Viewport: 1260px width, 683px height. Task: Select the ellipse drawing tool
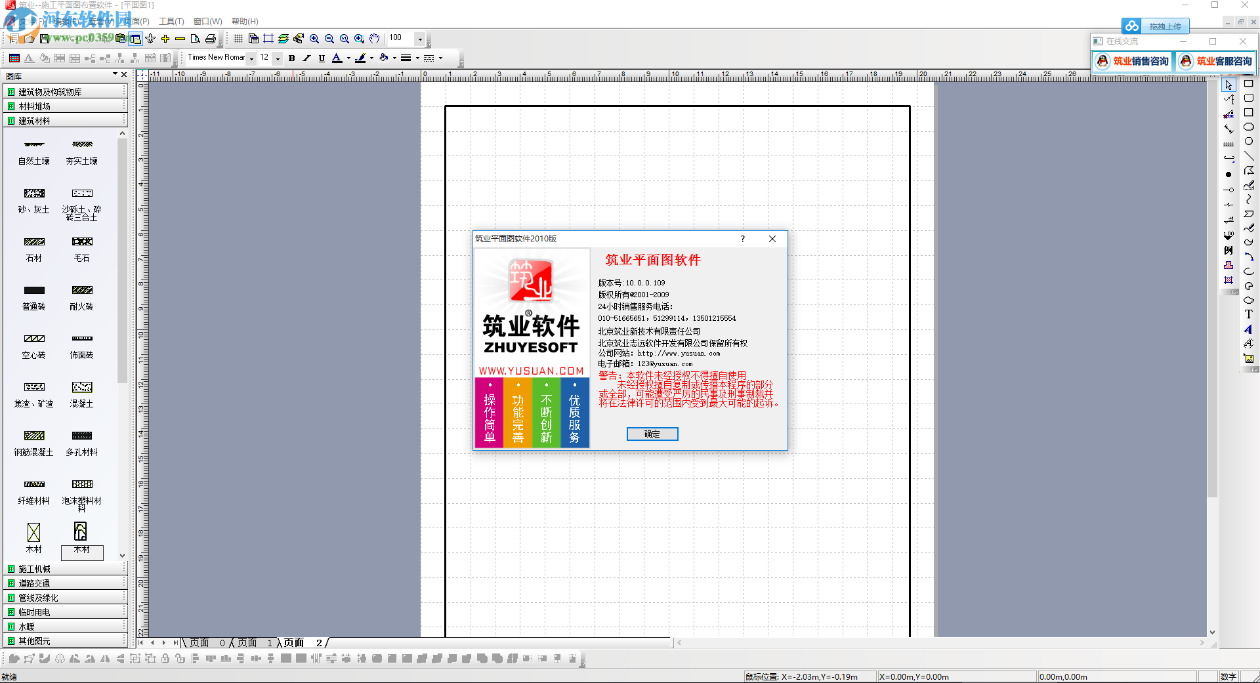tap(1249, 127)
